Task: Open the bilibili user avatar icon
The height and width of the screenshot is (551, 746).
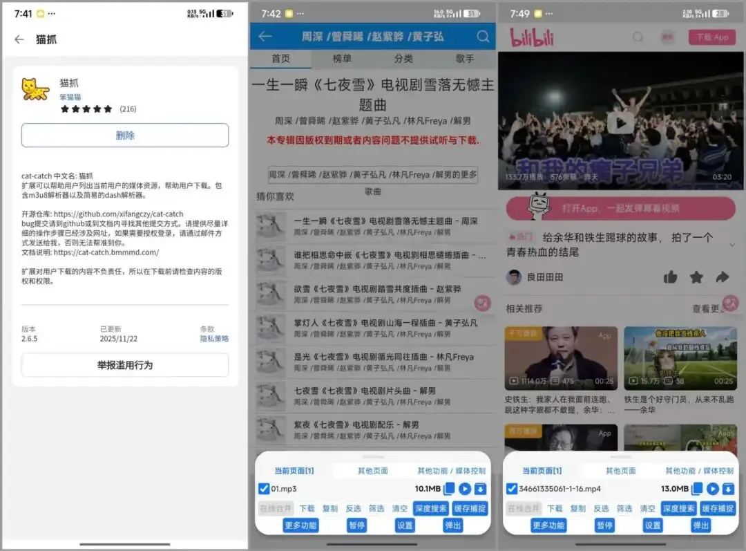Action: [x=668, y=37]
